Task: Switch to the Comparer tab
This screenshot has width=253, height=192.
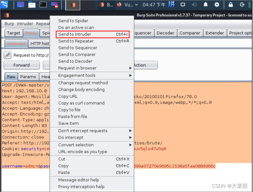Action: pyautogui.click(x=190, y=33)
